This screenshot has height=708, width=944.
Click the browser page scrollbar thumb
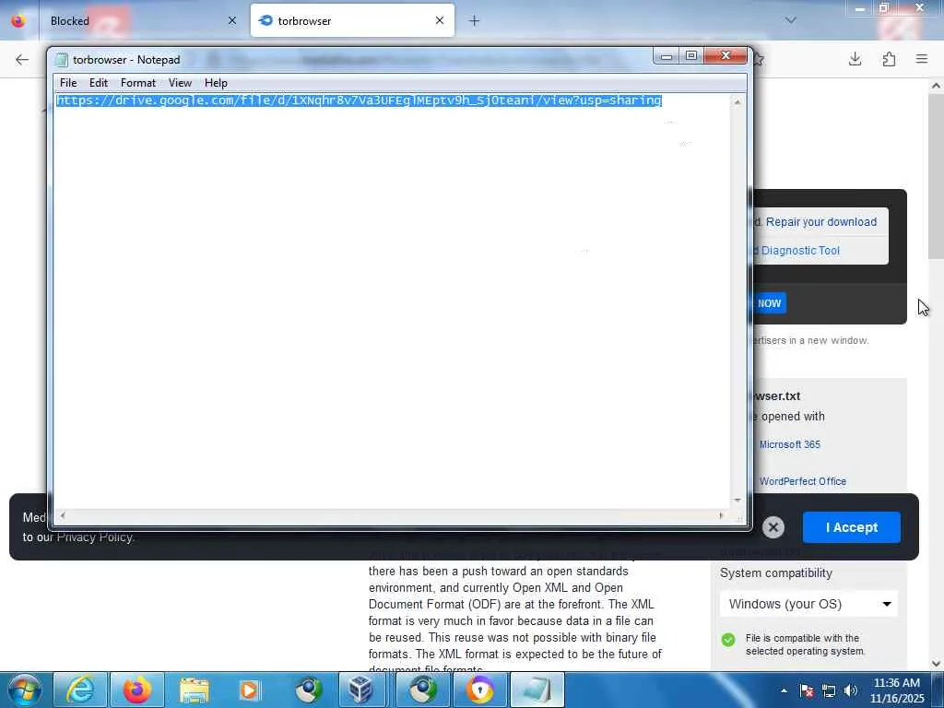point(936,176)
